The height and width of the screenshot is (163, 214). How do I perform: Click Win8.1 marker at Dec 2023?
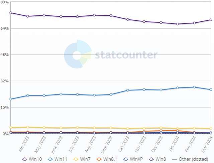[161, 131]
